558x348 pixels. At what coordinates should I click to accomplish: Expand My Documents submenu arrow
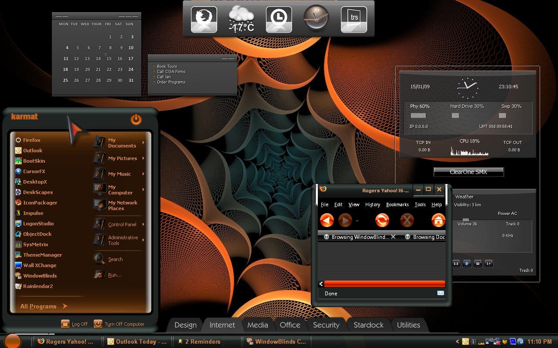pos(143,142)
